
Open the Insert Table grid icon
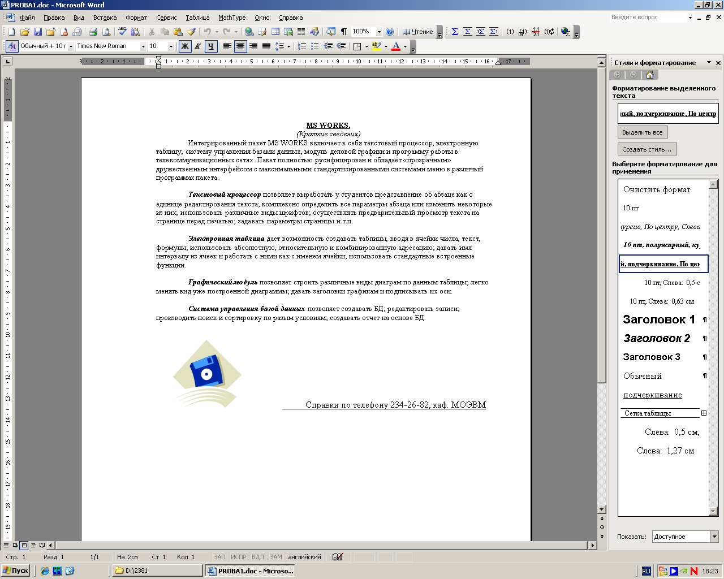pyautogui.click(x=275, y=32)
